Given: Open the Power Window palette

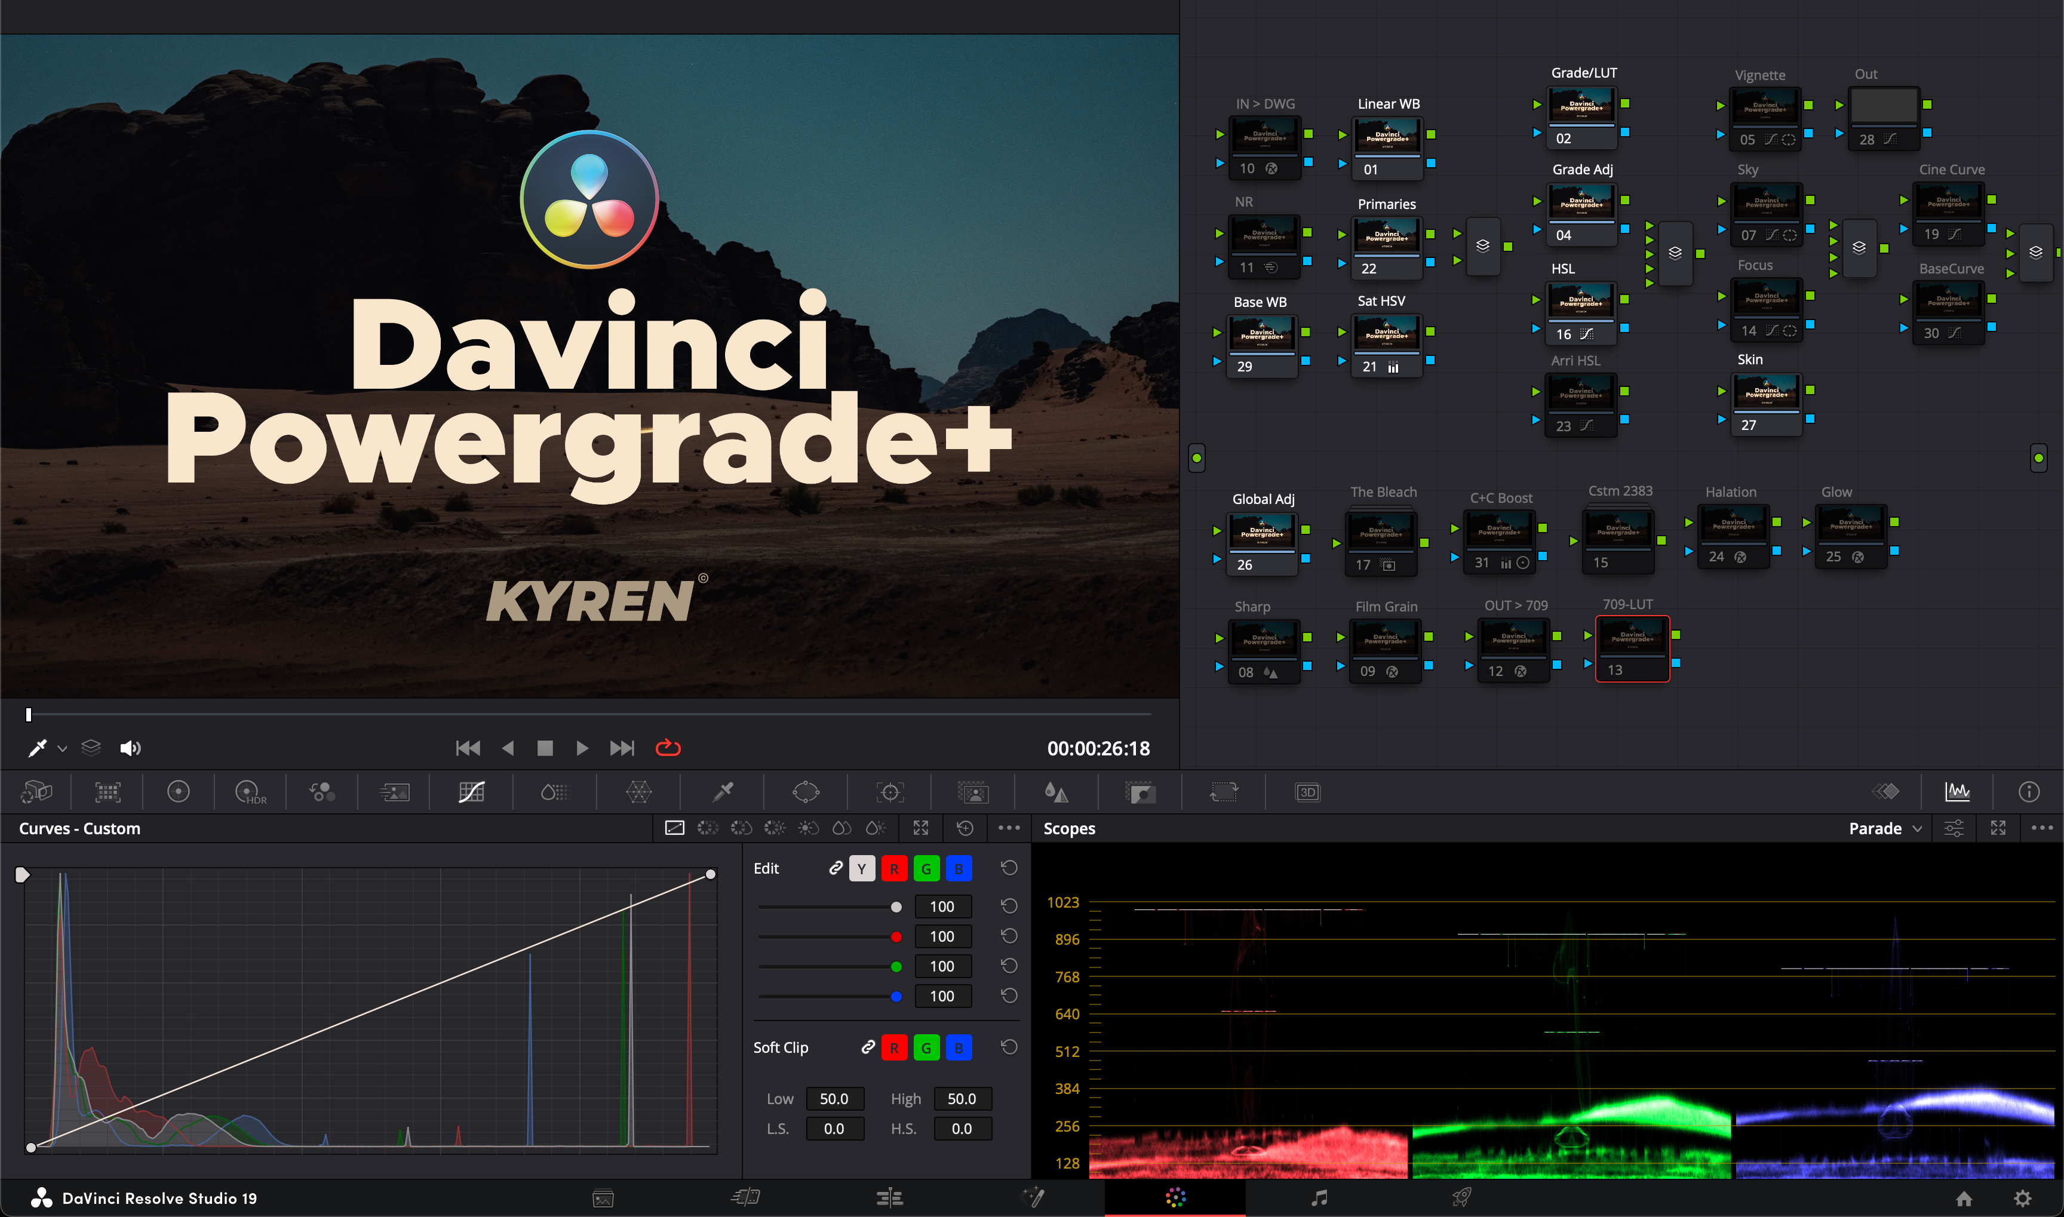Looking at the screenshot, I should coord(806,791).
